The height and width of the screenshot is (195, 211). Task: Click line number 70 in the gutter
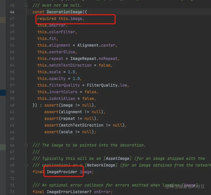pyautogui.click(x=12, y=172)
